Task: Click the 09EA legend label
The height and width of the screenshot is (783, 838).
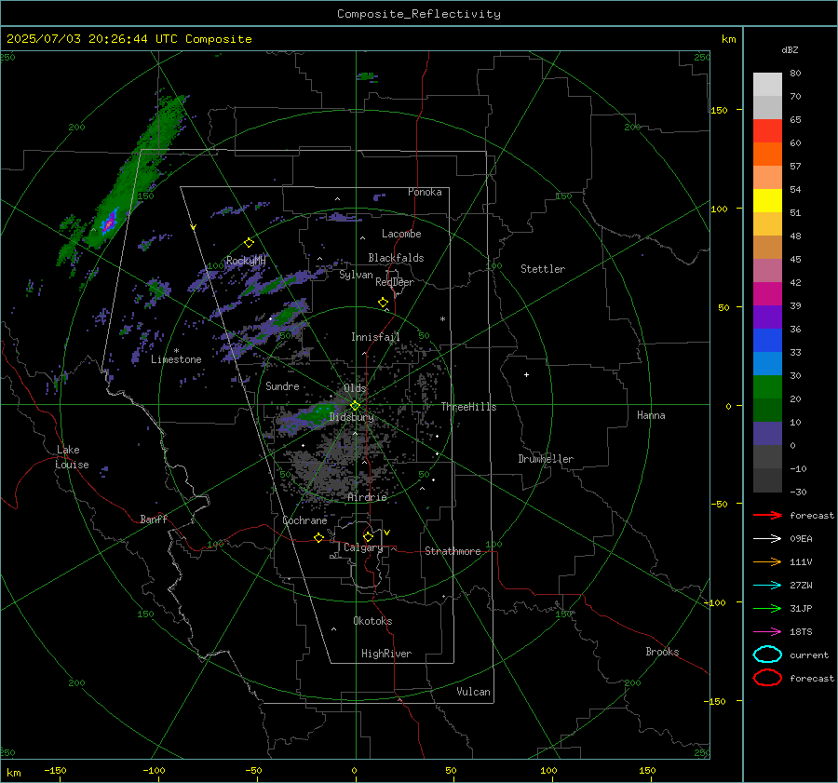Action: pos(801,539)
